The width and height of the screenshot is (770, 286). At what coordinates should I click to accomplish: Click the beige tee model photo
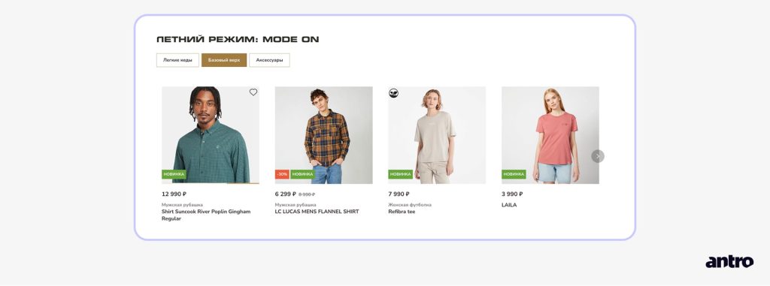click(437, 135)
